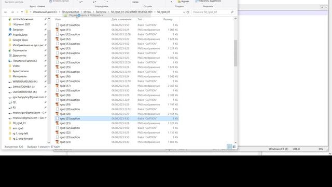The height and width of the screenshot is (187, 332).
Task: Select PNG image icon of 'rgnd (17)'
Action: [57, 86]
